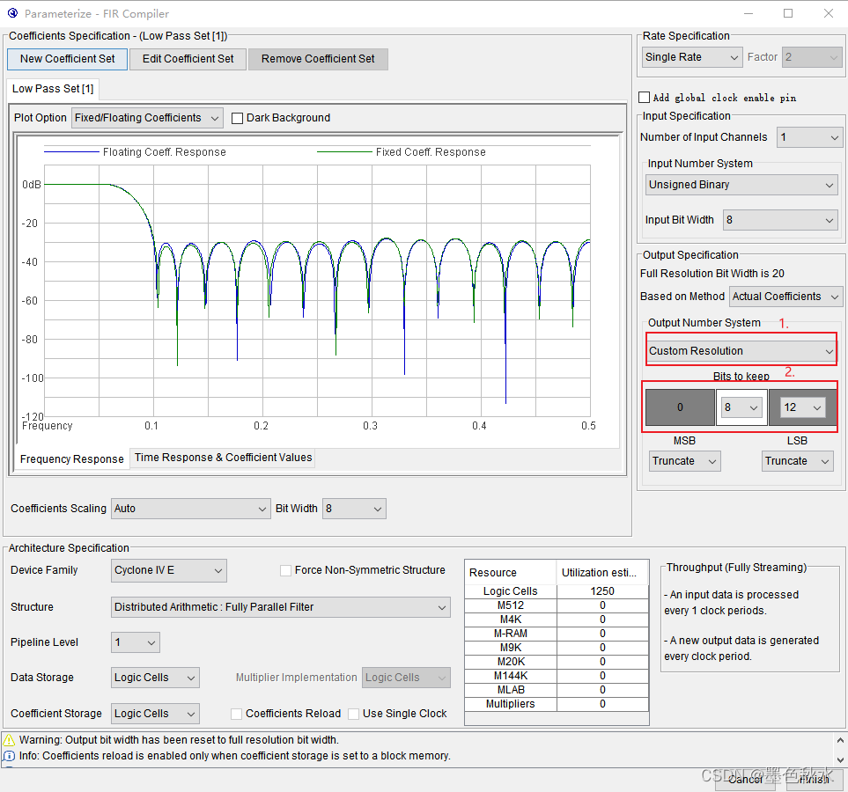Click the Logic Cells value 1250
Screen dimensions: 848x792
602,591
